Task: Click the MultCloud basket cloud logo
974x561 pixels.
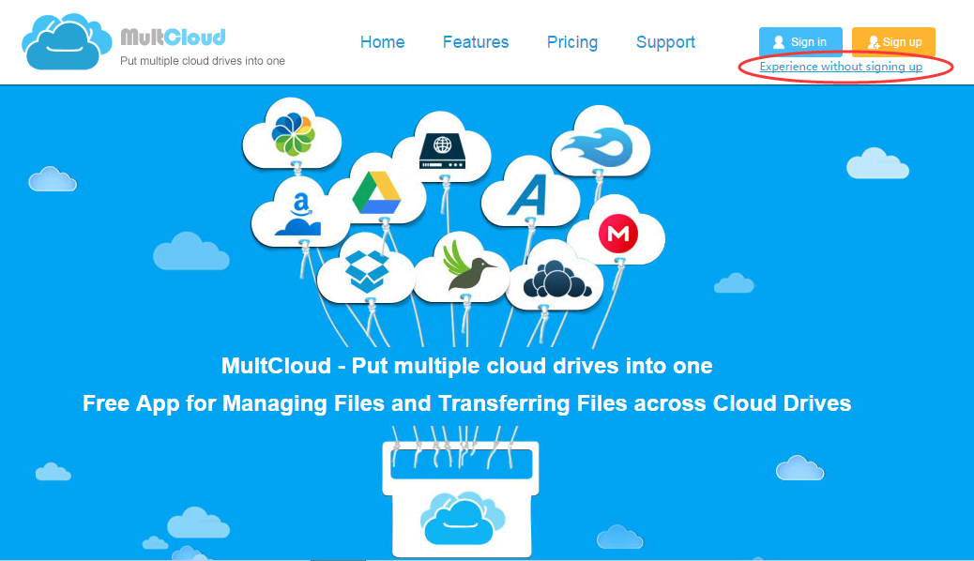Action: click(461, 518)
